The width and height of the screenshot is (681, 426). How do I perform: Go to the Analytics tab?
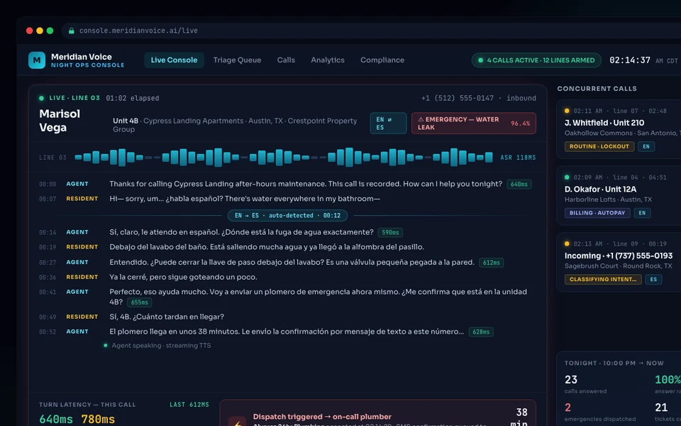tap(328, 60)
